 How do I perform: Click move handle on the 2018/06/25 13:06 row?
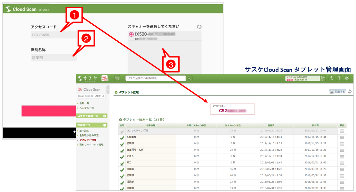342,182
